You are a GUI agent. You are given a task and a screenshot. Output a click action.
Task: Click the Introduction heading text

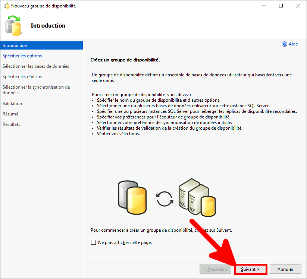48,25
